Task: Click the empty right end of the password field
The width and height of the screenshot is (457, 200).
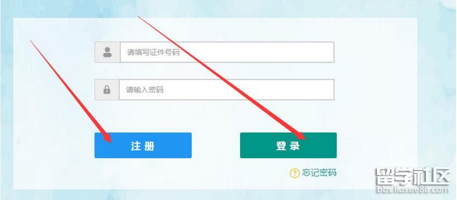Action: pyautogui.click(x=315, y=90)
